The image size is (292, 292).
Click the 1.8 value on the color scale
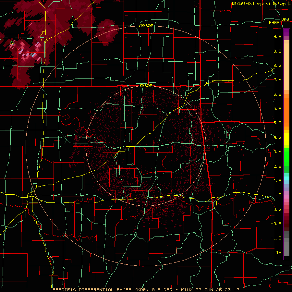point(277,181)
